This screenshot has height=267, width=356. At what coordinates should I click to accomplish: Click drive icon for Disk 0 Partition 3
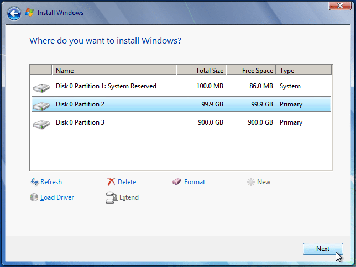(41, 124)
